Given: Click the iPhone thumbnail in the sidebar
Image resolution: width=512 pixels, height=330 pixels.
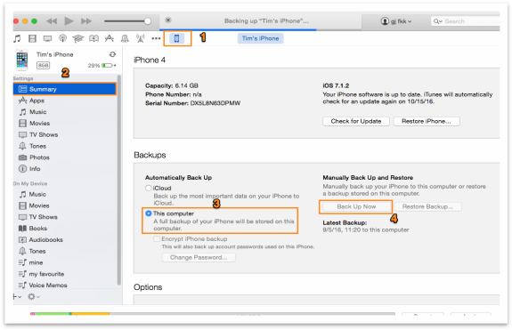Looking at the screenshot, I should point(22,60).
